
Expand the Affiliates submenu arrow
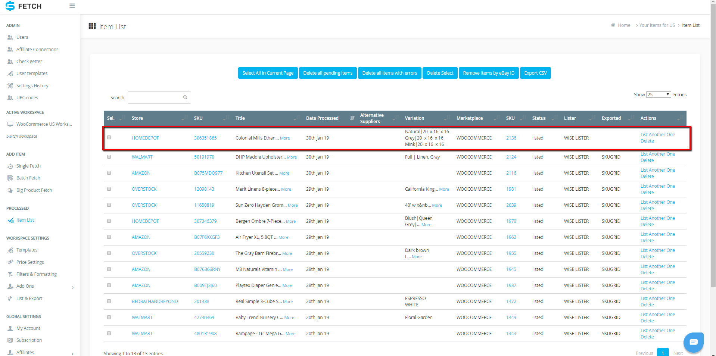pyautogui.click(x=72, y=353)
